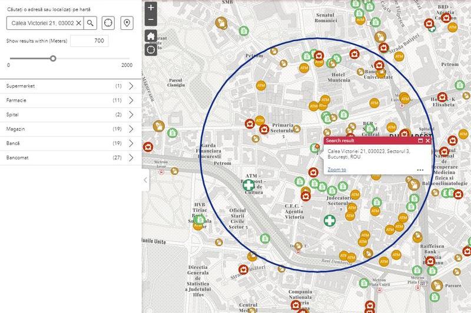Click the locate-on-map target button

(x=108, y=23)
